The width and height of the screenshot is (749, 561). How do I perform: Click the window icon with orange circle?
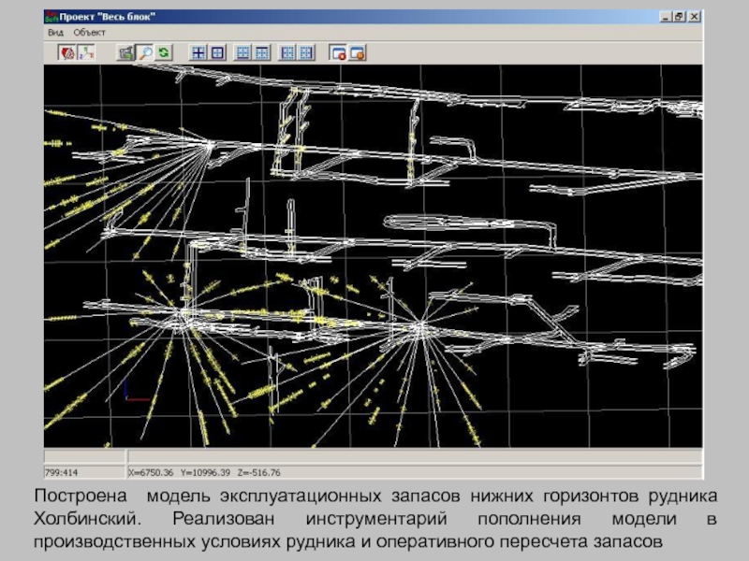tap(357, 53)
